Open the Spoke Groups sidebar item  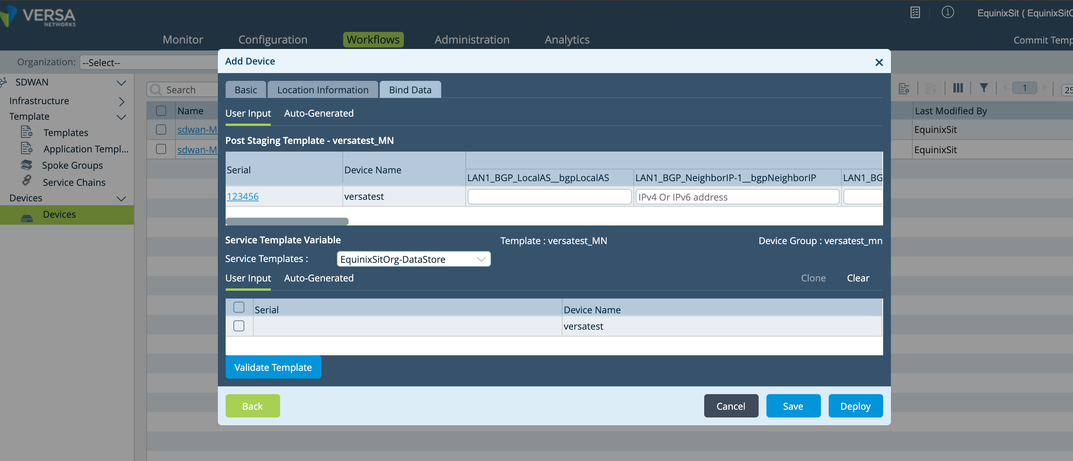pyautogui.click(x=72, y=165)
